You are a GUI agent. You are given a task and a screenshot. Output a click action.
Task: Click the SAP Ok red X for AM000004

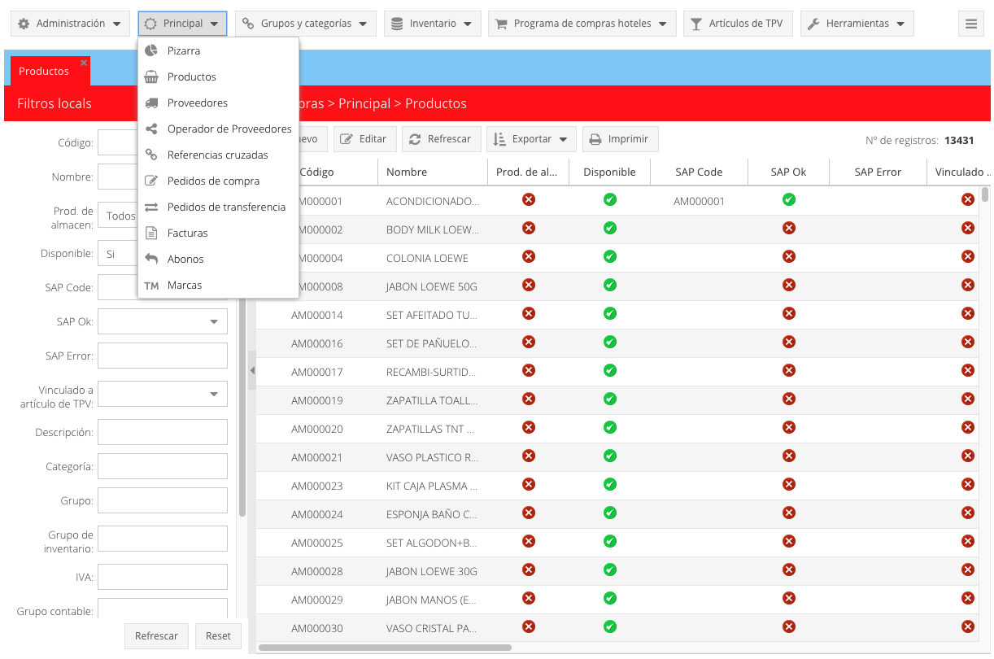pos(789,256)
